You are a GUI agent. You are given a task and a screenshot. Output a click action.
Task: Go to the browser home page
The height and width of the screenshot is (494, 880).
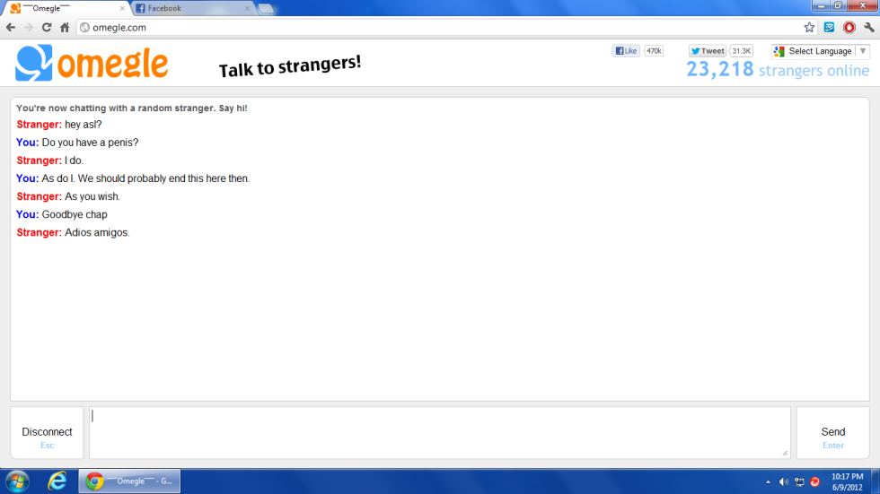[x=65, y=28]
